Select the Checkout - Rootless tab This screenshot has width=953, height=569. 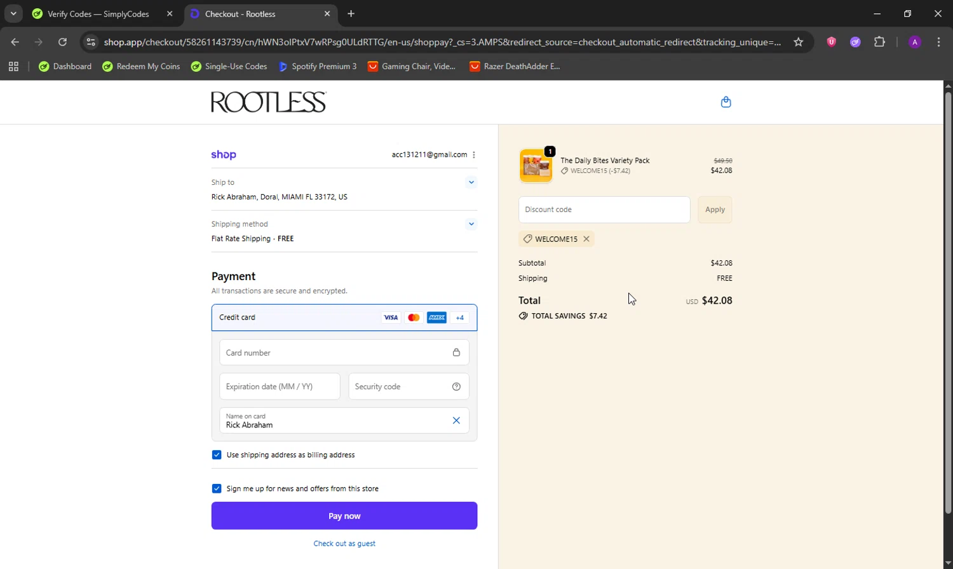click(x=260, y=13)
